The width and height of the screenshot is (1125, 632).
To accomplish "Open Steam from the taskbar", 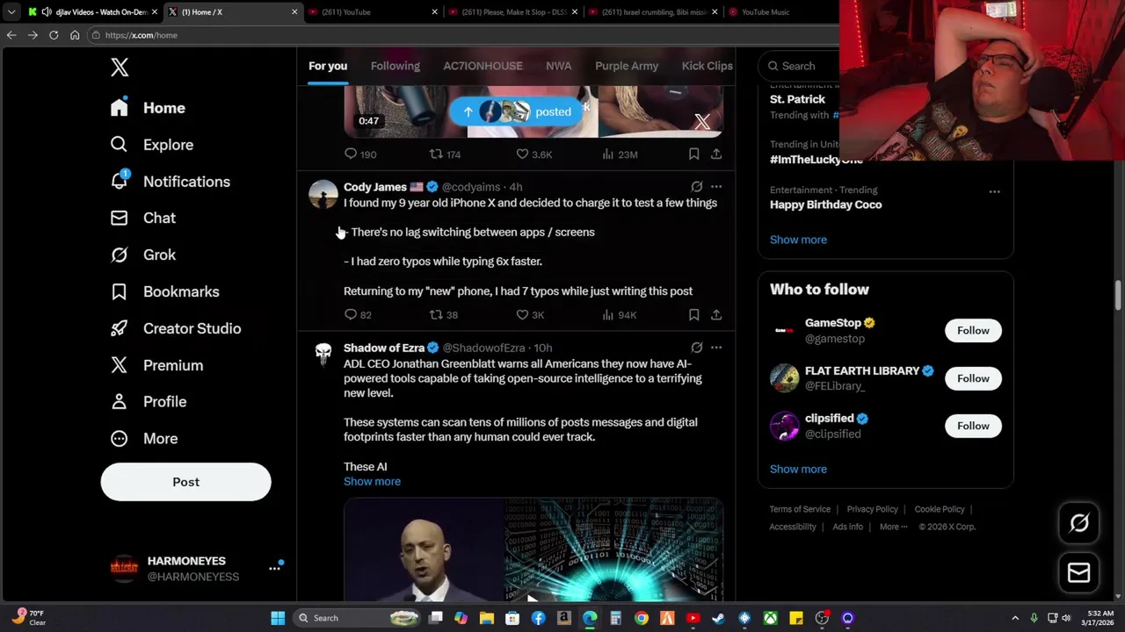I will point(718,618).
